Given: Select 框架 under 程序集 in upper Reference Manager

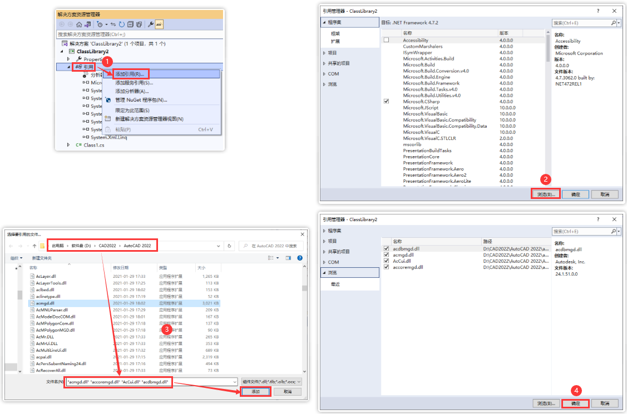Looking at the screenshot, I should tap(335, 34).
